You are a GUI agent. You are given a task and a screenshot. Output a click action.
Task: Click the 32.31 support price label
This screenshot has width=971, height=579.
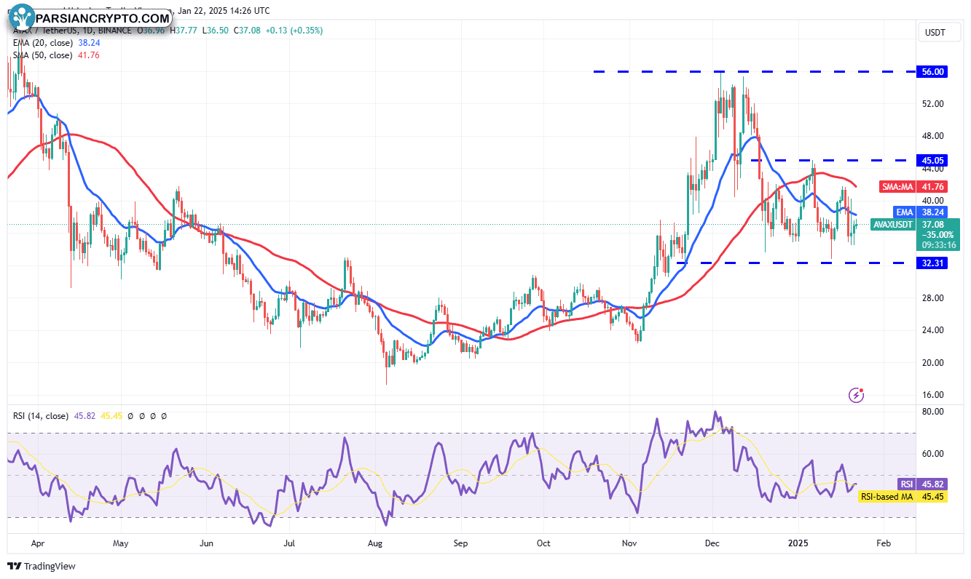pos(933,263)
